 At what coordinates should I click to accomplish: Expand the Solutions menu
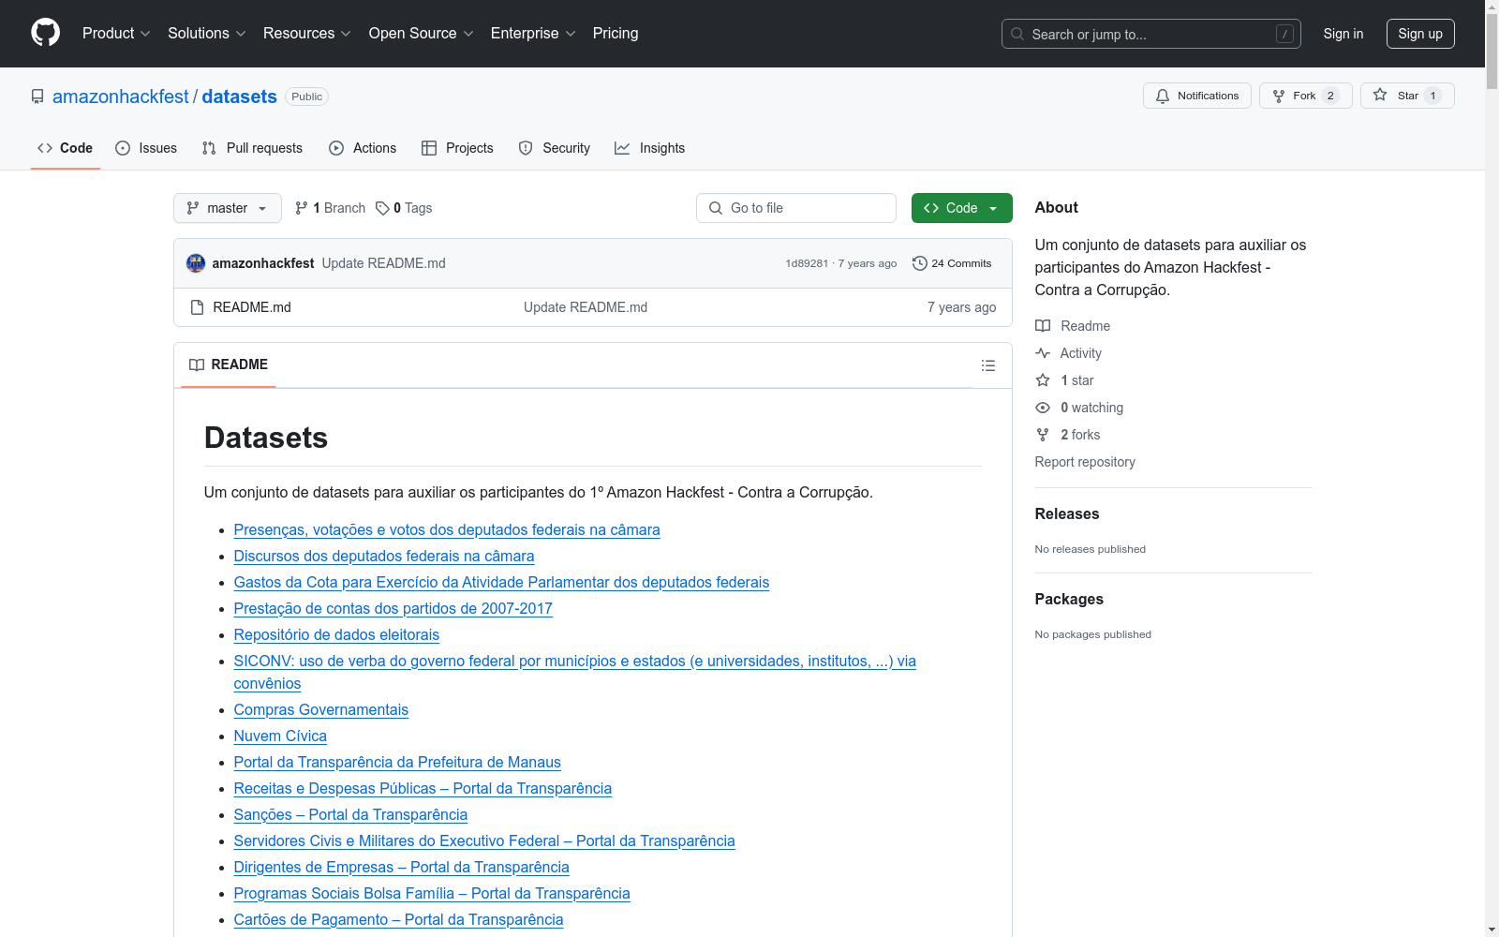(207, 34)
